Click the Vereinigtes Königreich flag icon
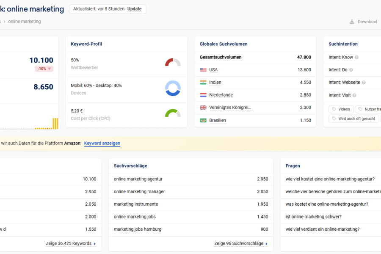 (203, 108)
